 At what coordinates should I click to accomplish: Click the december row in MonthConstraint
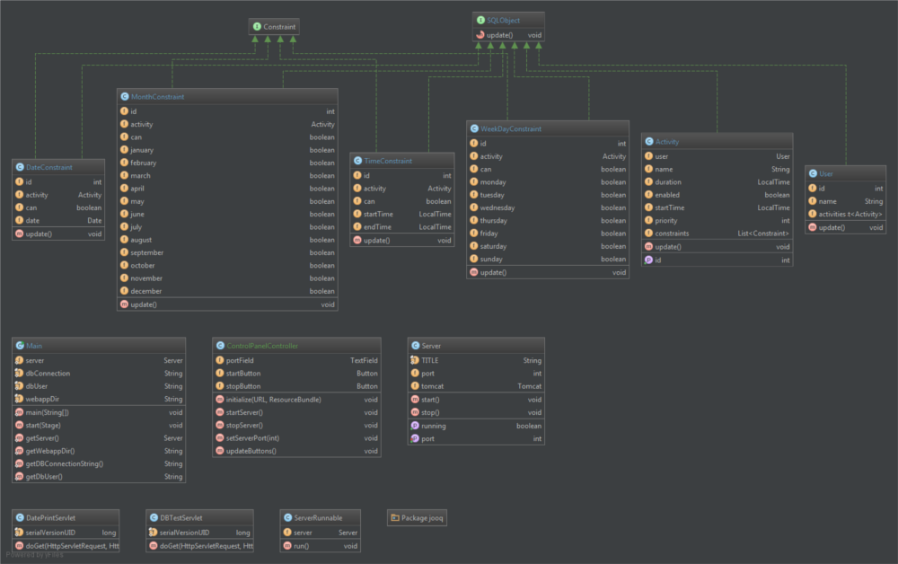point(227,291)
